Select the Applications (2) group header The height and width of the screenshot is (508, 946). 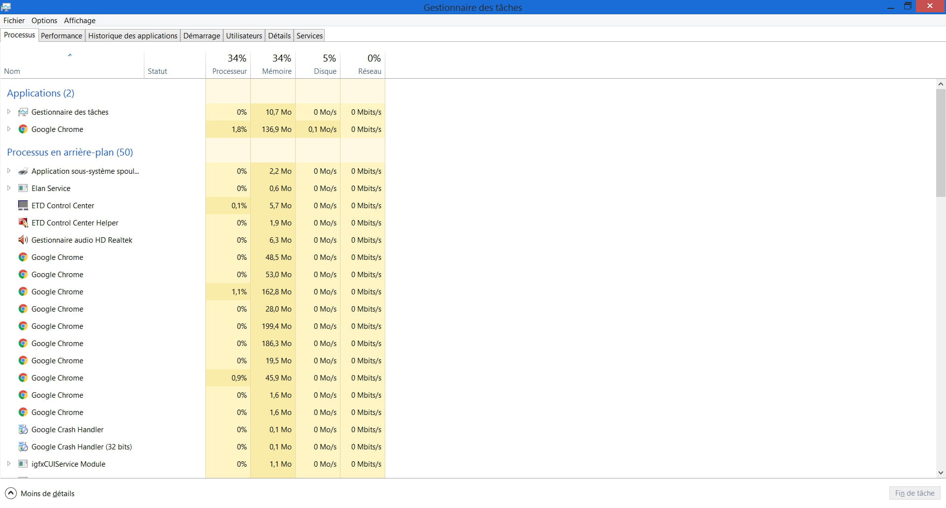click(40, 93)
